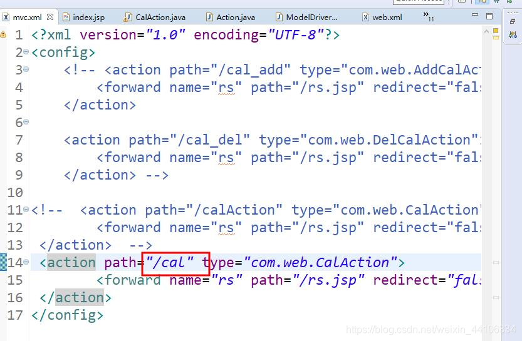Click the "UTF-8" value on line 1

click(x=296, y=35)
